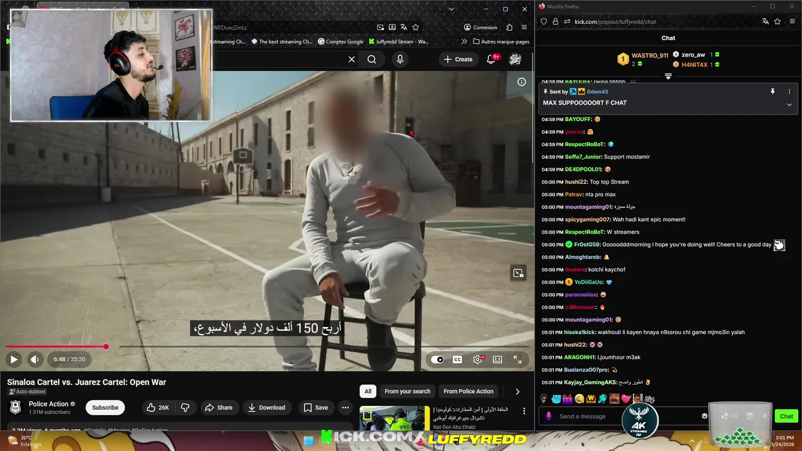Translate the YouTube page icon
Screen dimensions: 802x451
[x=404, y=28]
